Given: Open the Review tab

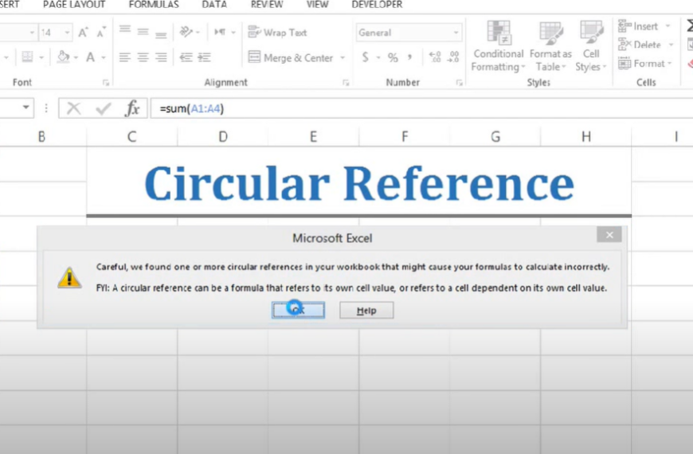Looking at the screenshot, I should point(267,5).
